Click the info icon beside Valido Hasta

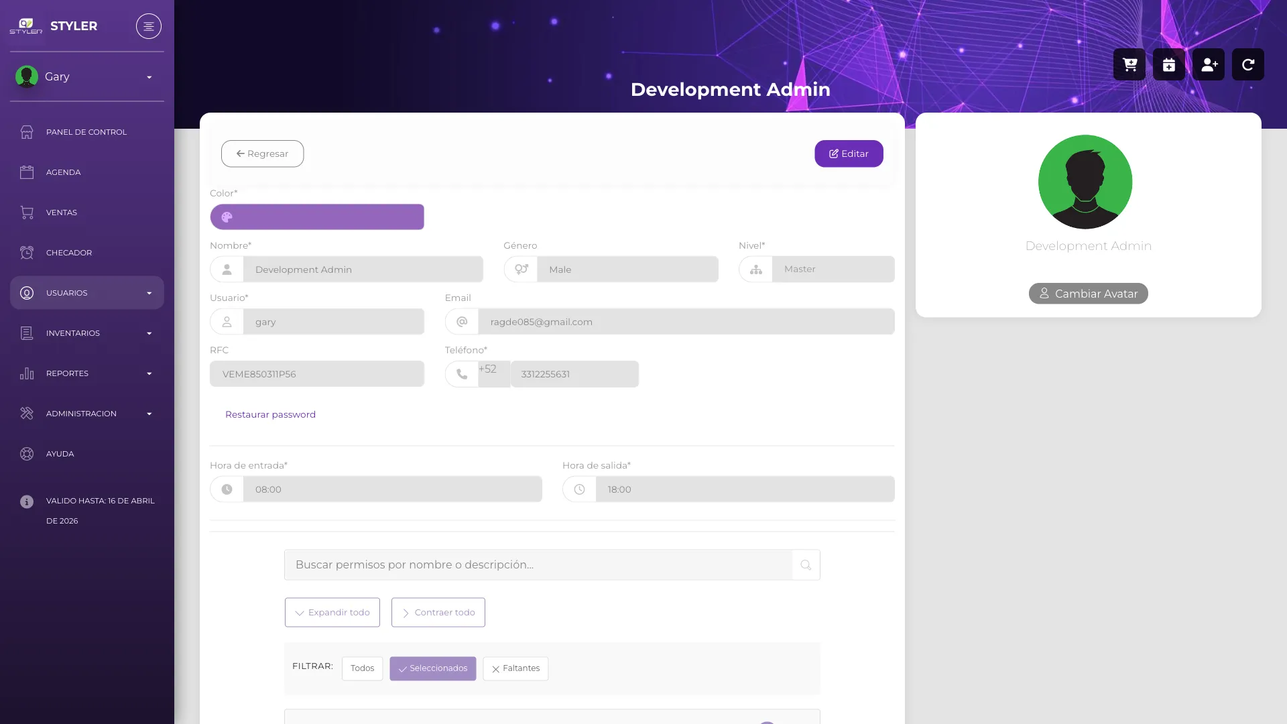[27, 501]
